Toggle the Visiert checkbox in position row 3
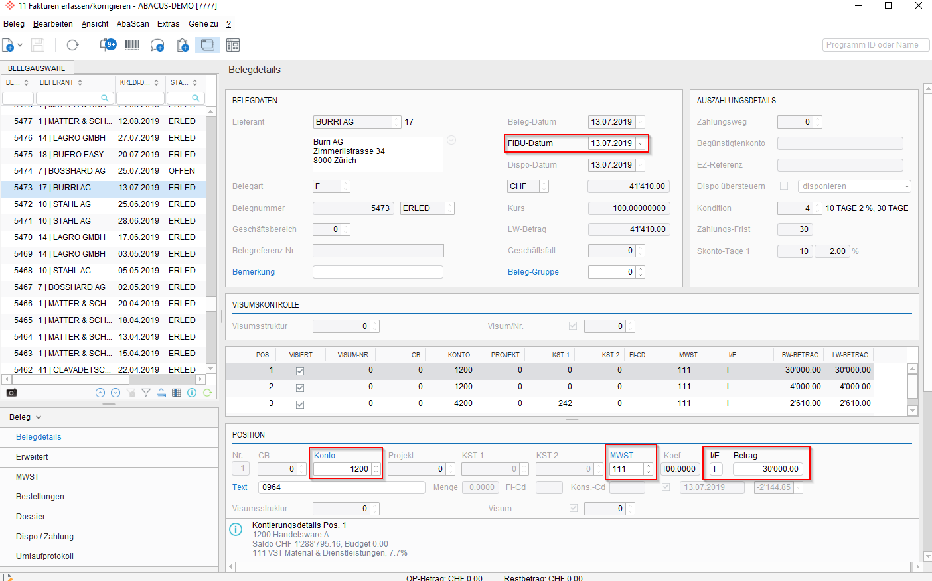This screenshot has height=581, width=932. 300,404
